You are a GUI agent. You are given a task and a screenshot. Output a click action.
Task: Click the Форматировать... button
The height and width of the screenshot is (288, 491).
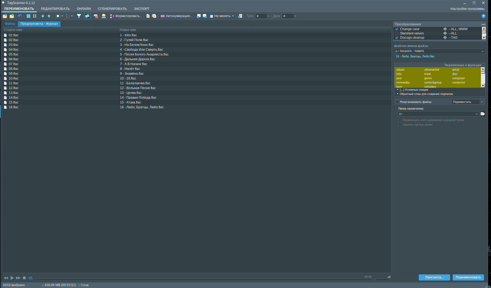126,16
